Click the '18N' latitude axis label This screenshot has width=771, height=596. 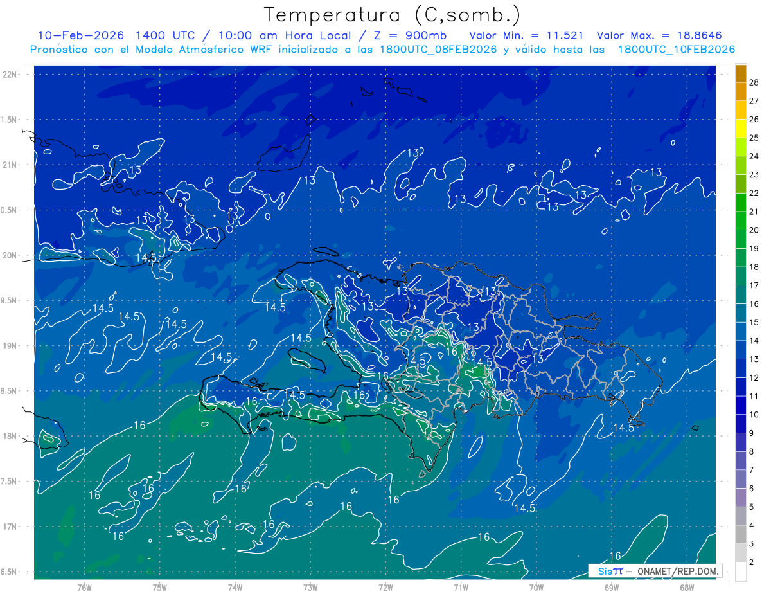(x=10, y=437)
